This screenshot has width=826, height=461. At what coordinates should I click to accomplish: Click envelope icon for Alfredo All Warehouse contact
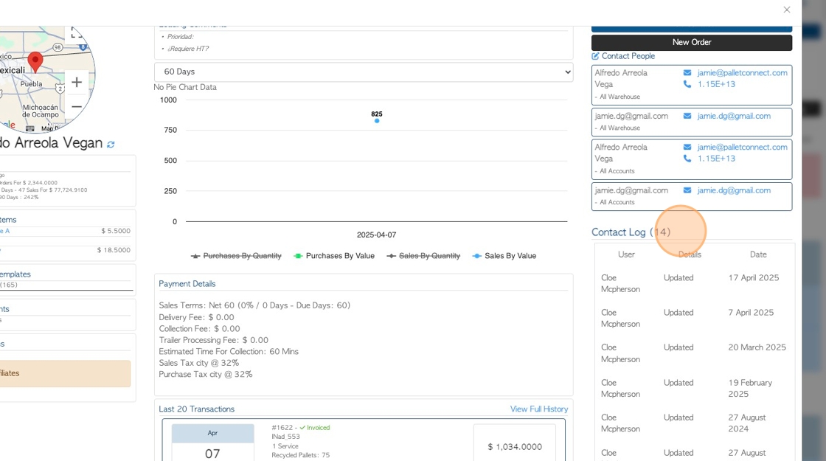coord(687,73)
